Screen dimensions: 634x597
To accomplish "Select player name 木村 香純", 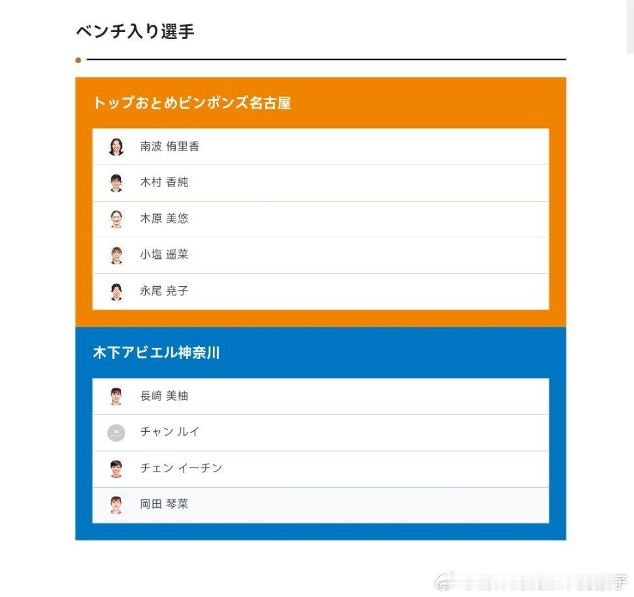I will coord(164,182).
